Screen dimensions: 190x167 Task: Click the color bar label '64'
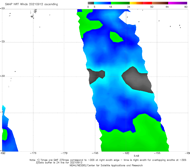click(x=167, y=7)
